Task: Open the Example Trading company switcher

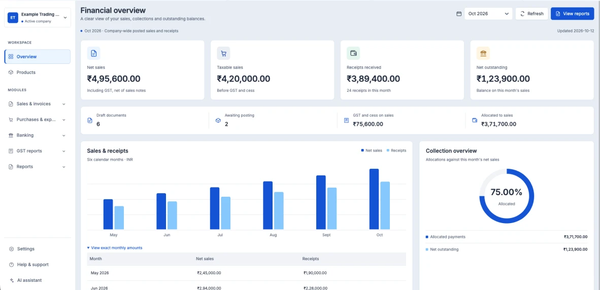Action: click(38, 18)
